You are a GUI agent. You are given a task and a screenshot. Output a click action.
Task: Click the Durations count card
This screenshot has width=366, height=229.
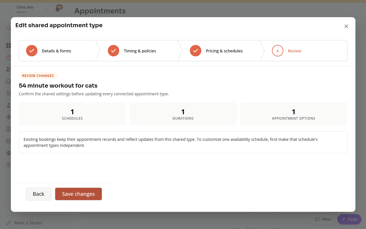click(183, 114)
